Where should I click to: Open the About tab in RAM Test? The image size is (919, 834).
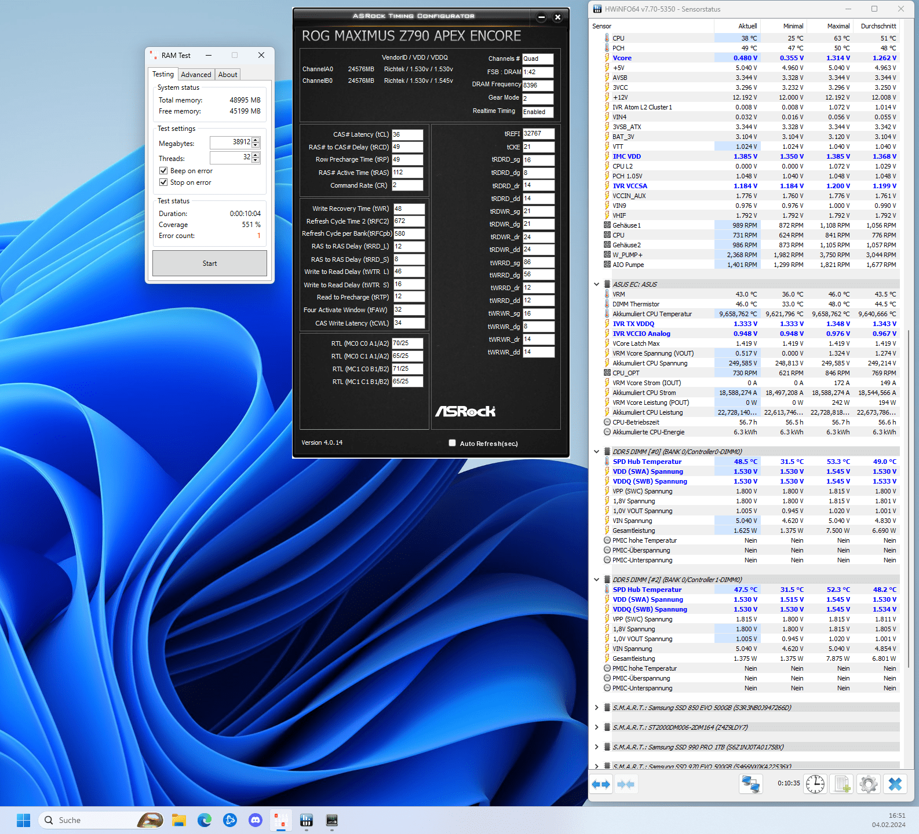[x=228, y=75]
